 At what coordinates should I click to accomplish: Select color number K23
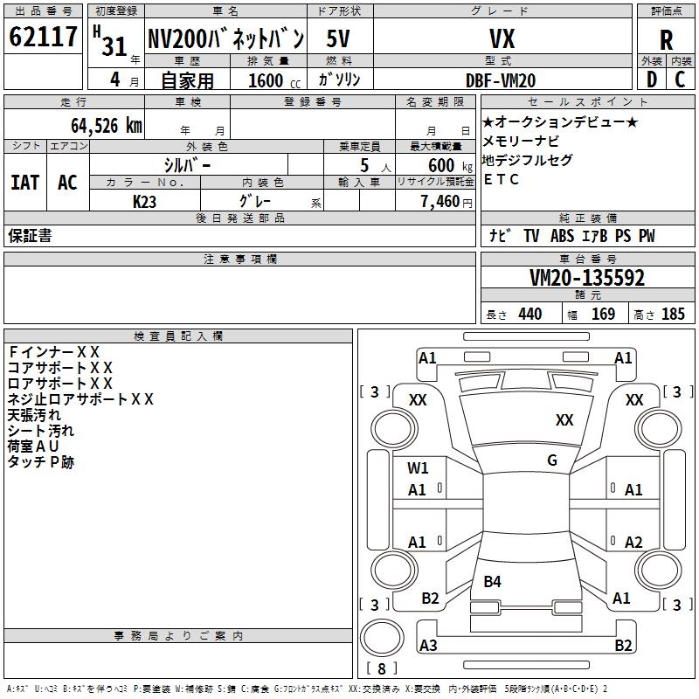(144, 202)
